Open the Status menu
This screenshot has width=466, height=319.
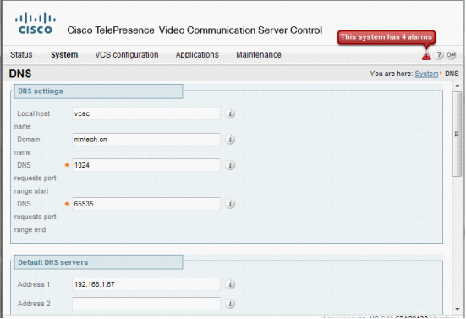21,55
